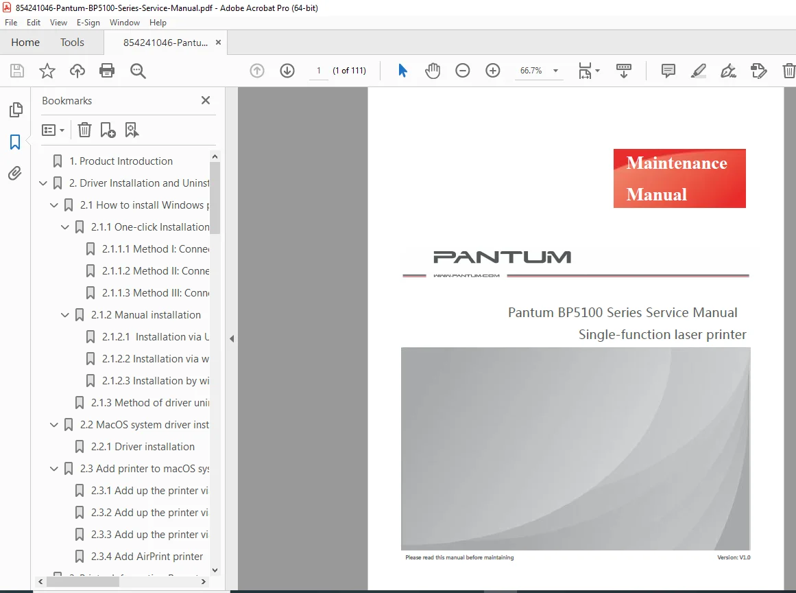796x593 pixels.
Task: Open the zoom percentage dropdown
Action: (x=555, y=71)
